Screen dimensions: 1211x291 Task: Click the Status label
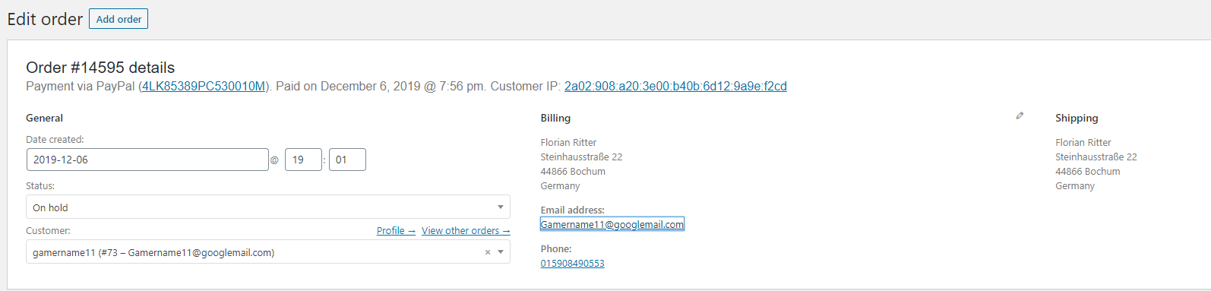pyautogui.click(x=40, y=185)
